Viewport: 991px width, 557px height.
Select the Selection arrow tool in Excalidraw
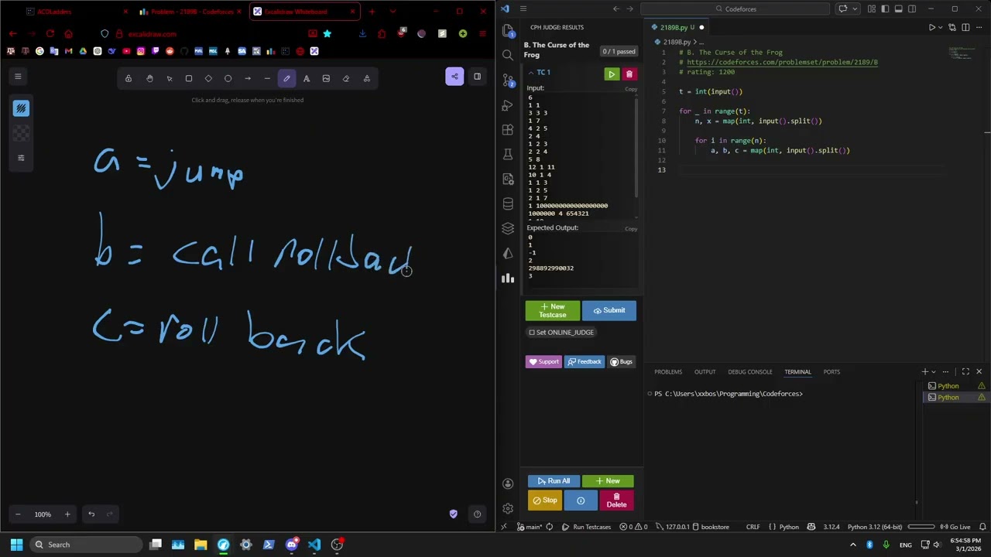pyautogui.click(x=169, y=78)
